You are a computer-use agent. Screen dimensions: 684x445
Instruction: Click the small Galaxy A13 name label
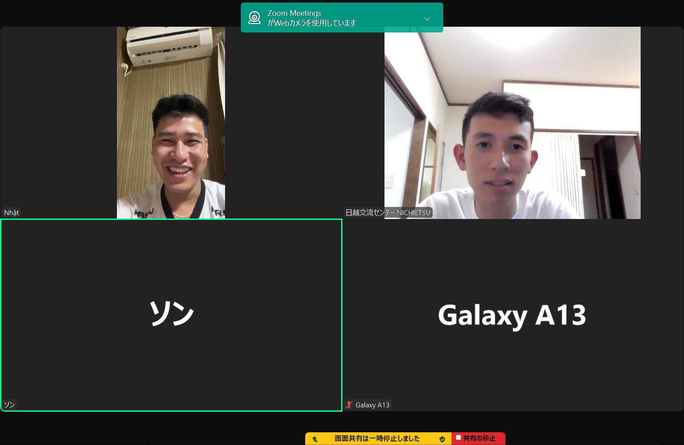click(372, 405)
